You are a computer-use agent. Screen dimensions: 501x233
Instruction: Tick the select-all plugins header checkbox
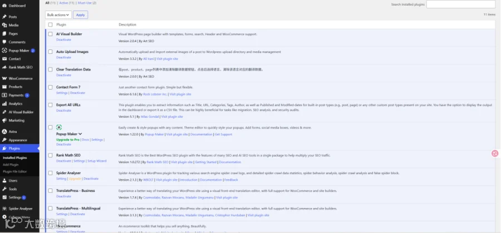50,24
